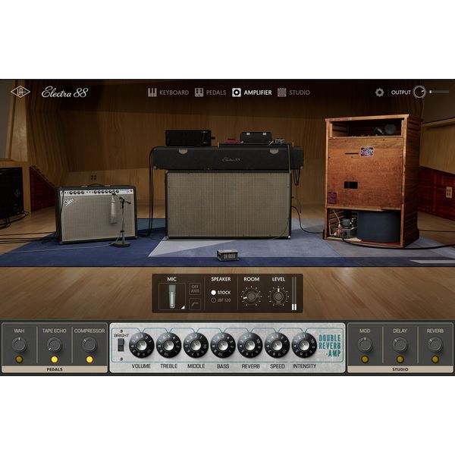Click the amp INTENSITY knob
Viewport: 455px width, 455px height.
304,345
